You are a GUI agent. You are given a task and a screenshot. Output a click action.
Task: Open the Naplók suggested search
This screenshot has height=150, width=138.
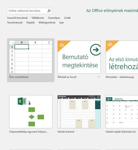point(30,22)
